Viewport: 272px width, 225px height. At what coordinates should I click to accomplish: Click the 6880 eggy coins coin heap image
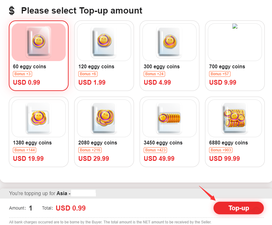pyautogui.click(x=235, y=118)
